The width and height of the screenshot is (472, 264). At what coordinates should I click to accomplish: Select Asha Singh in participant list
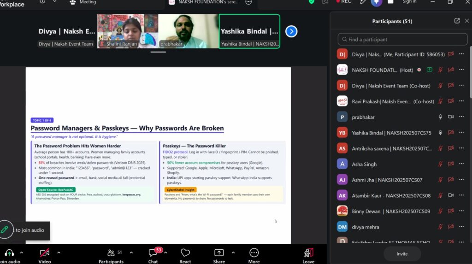(x=402, y=164)
